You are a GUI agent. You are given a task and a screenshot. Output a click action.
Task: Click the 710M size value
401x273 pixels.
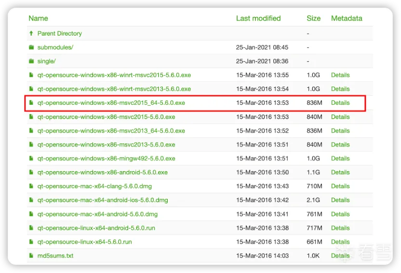314,186
